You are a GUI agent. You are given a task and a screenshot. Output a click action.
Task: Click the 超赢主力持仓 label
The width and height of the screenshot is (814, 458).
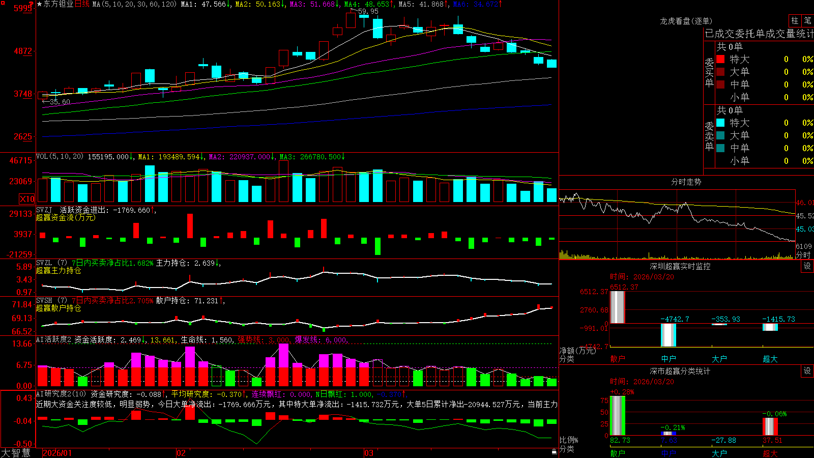tap(59, 270)
